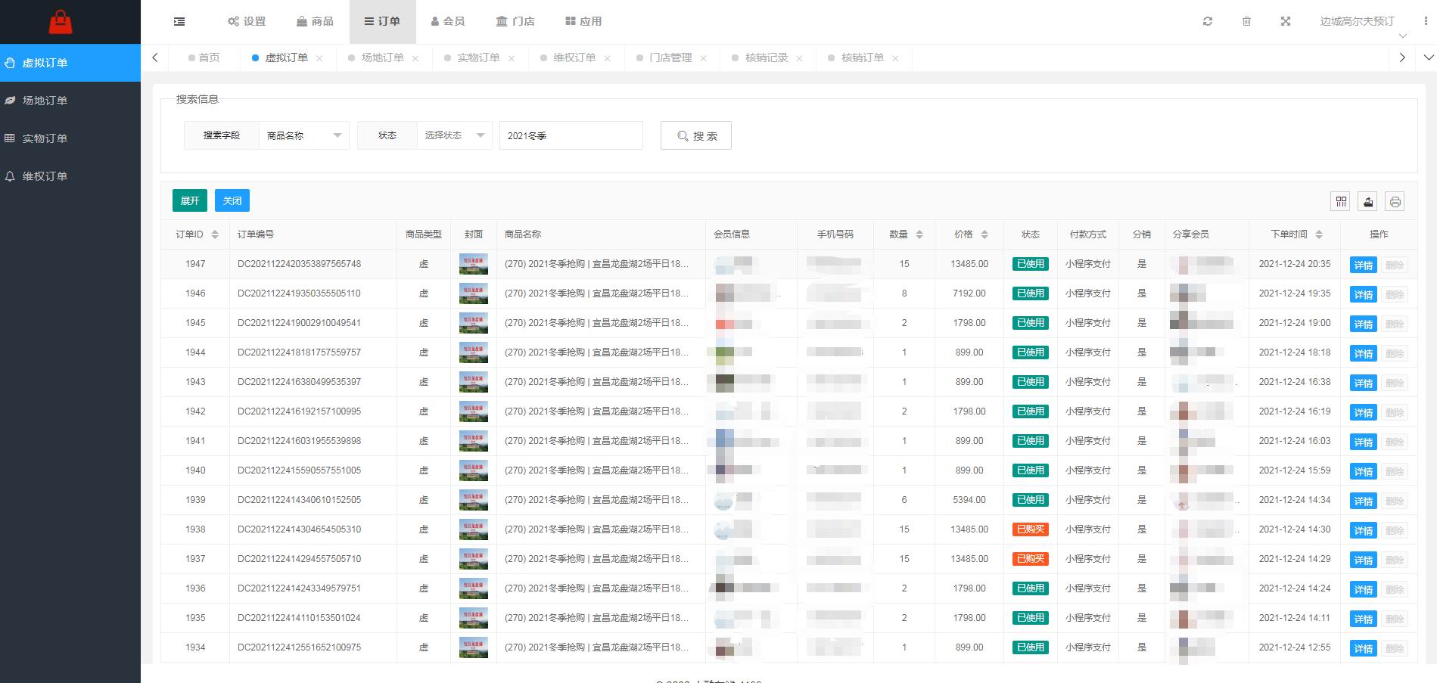Close the 场地订单 tab with its X
The width and height of the screenshot is (1437, 683).
point(415,58)
